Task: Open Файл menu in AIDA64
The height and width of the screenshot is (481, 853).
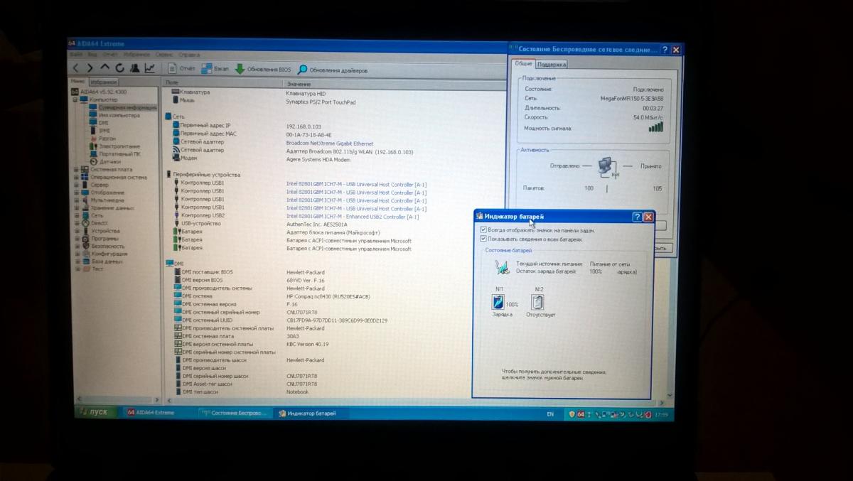Action: [75, 55]
